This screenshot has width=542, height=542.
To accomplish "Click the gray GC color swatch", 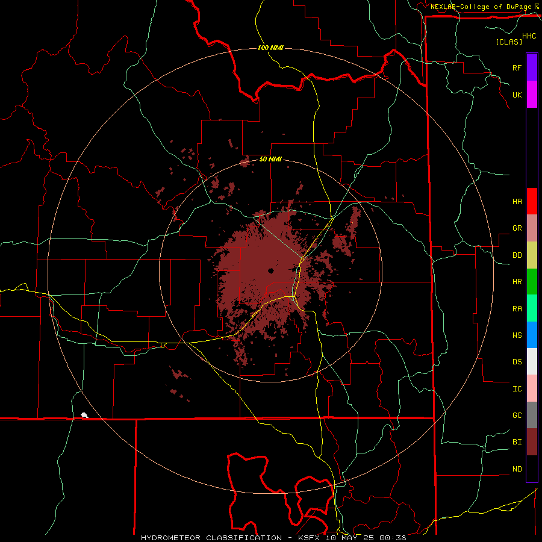I will click(532, 415).
